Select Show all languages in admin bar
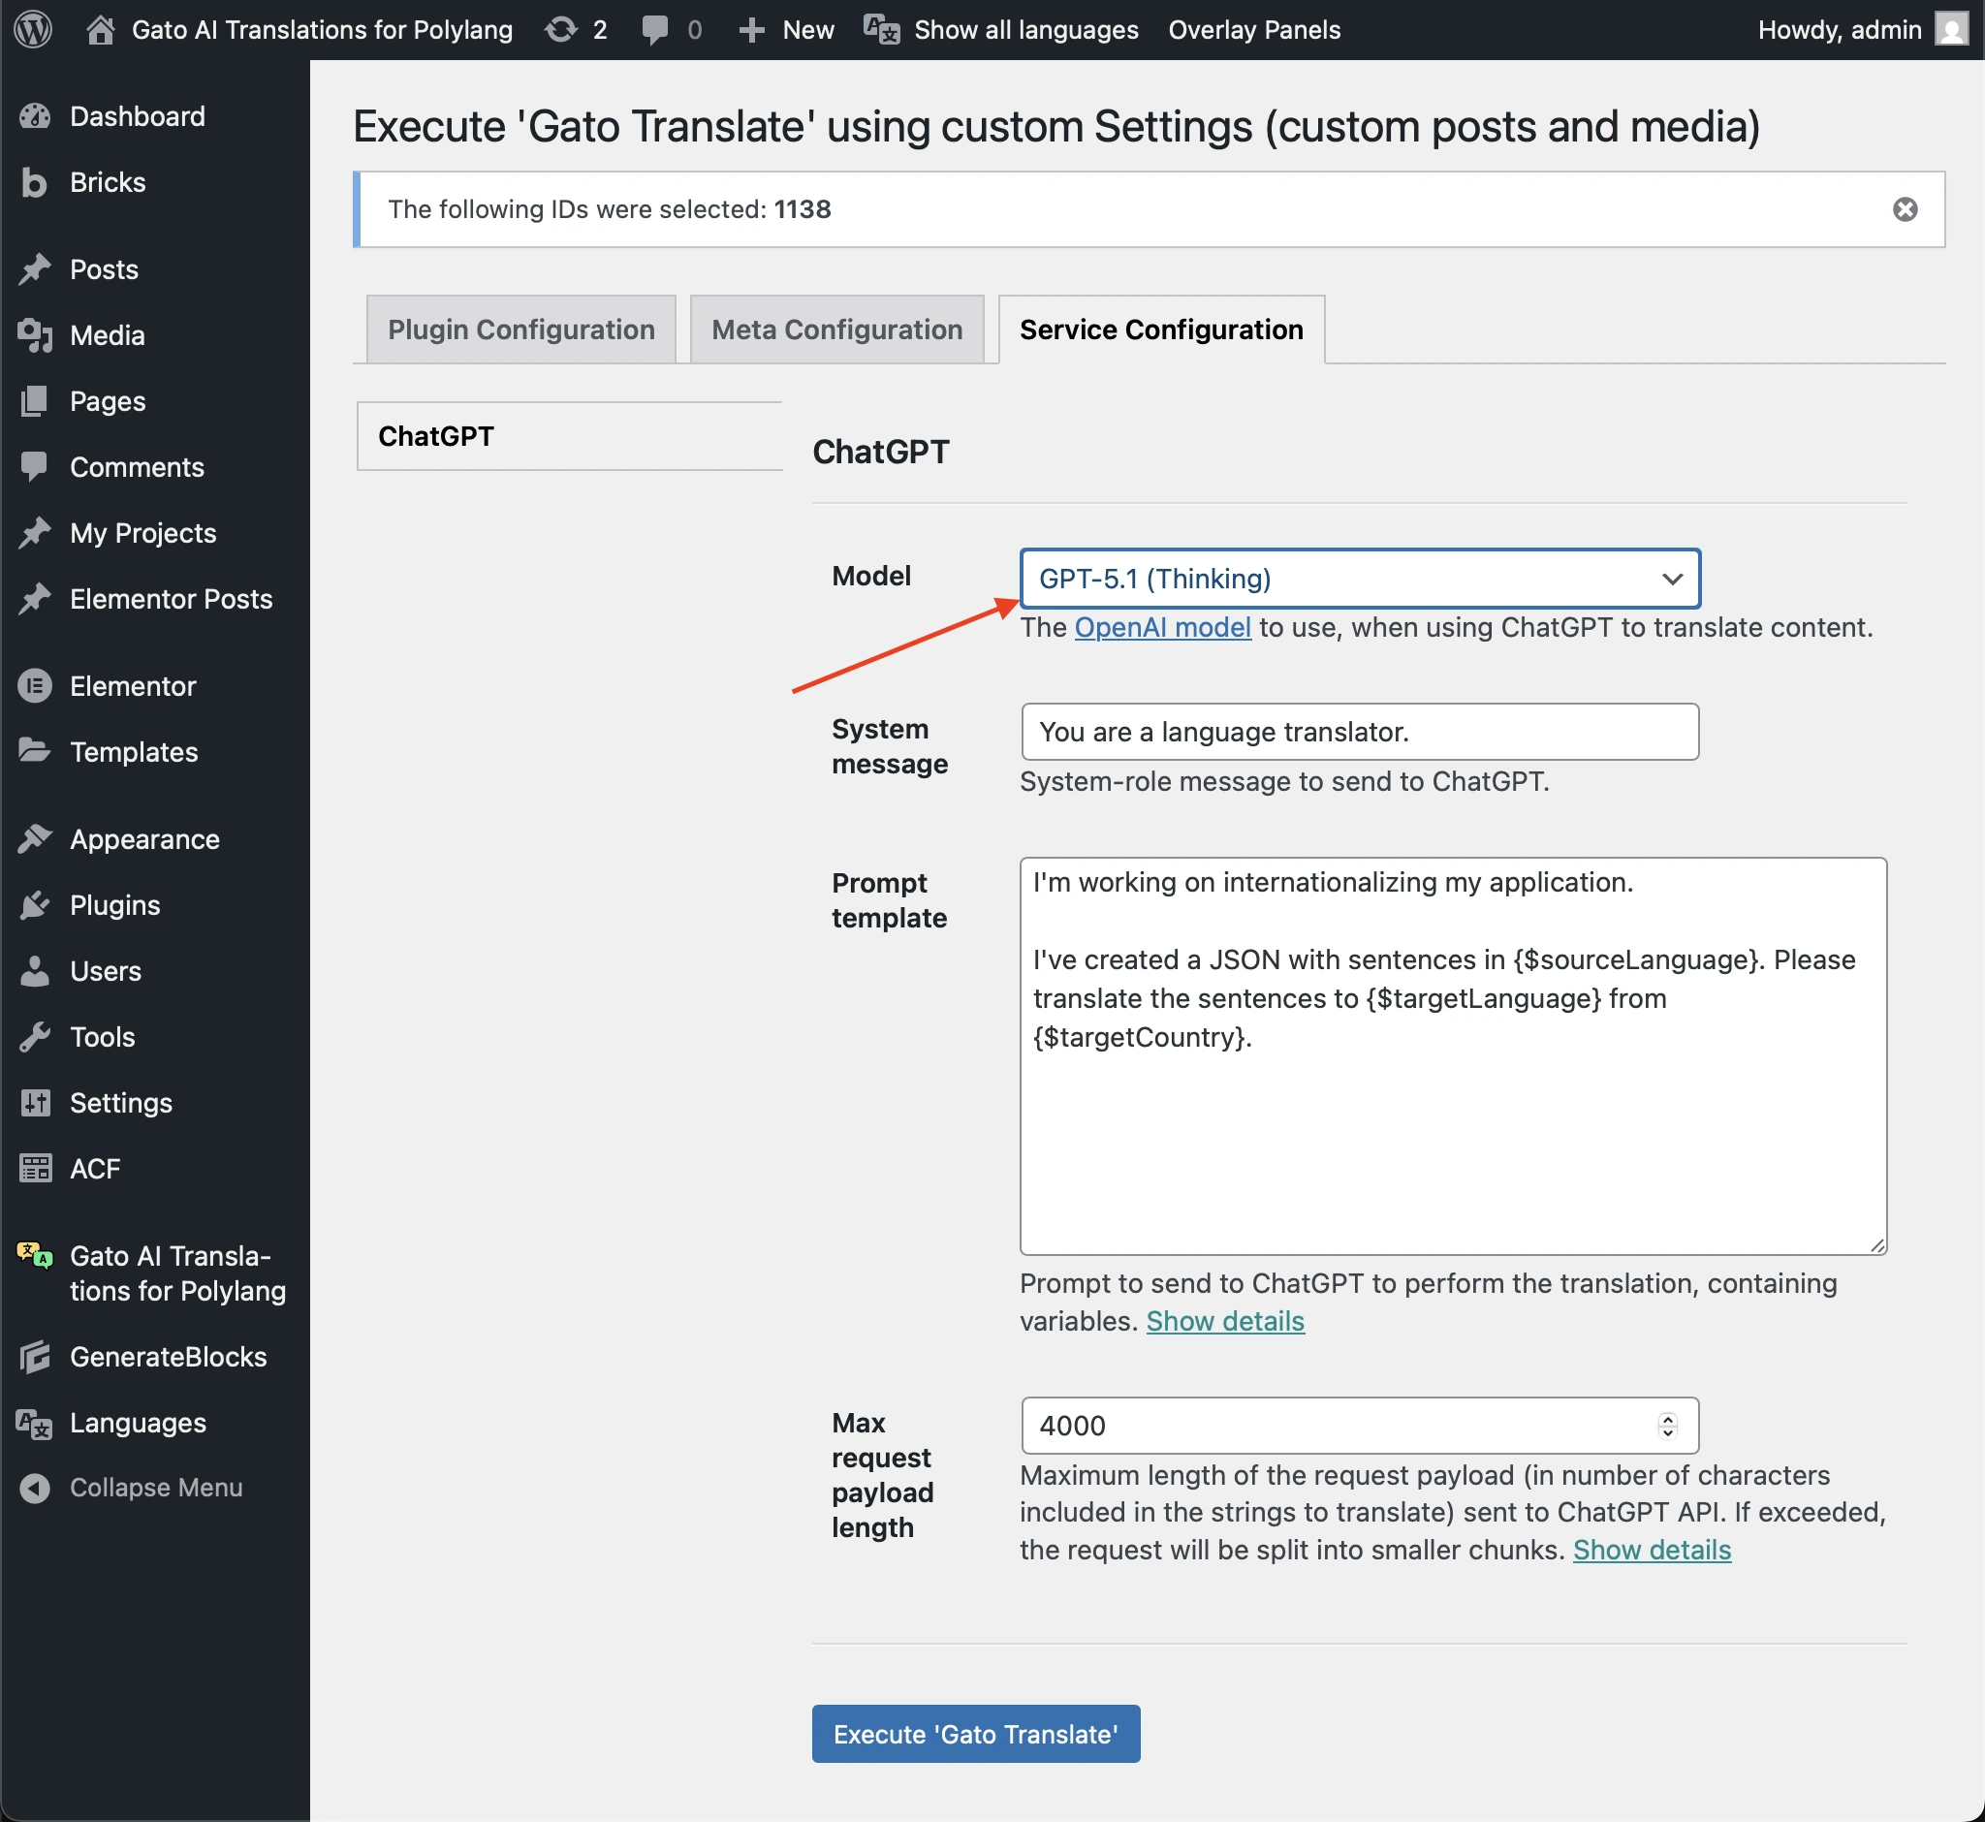Viewport: 1985px width, 1822px height. [1024, 30]
